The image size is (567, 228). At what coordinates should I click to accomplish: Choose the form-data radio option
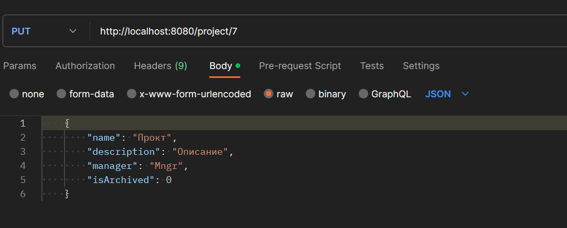[x=61, y=94]
